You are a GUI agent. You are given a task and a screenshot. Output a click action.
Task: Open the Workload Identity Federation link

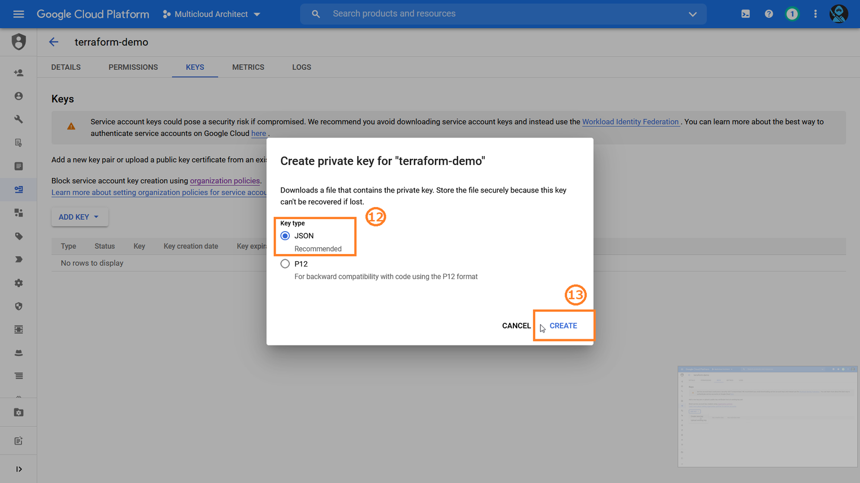click(x=631, y=122)
